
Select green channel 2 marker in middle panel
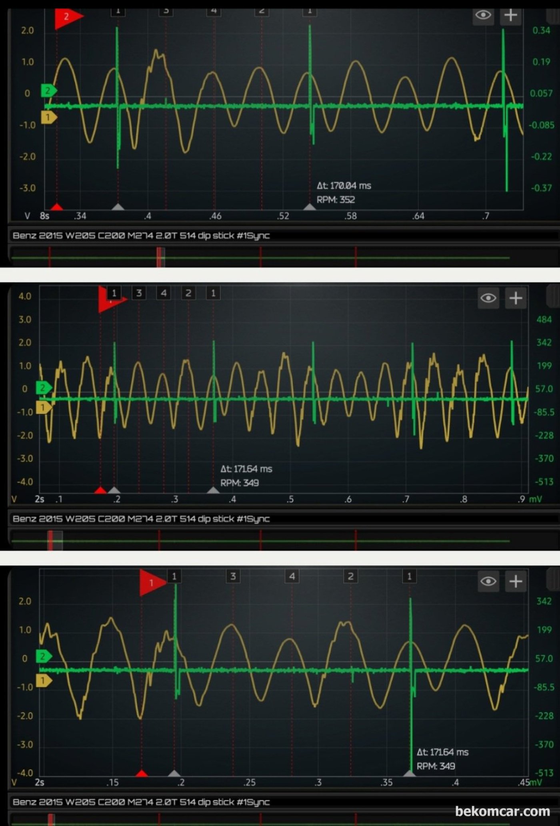click(44, 388)
